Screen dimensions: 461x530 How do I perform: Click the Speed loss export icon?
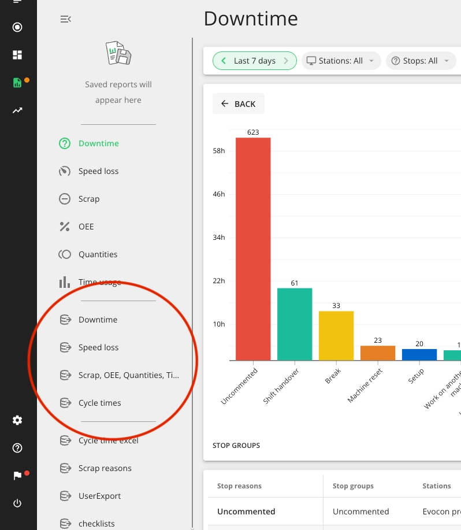(x=65, y=347)
